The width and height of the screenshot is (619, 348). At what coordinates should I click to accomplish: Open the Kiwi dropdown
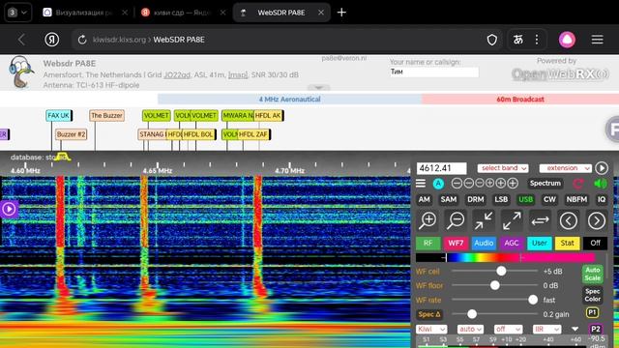pyautogui.click(x=431, y=329)
